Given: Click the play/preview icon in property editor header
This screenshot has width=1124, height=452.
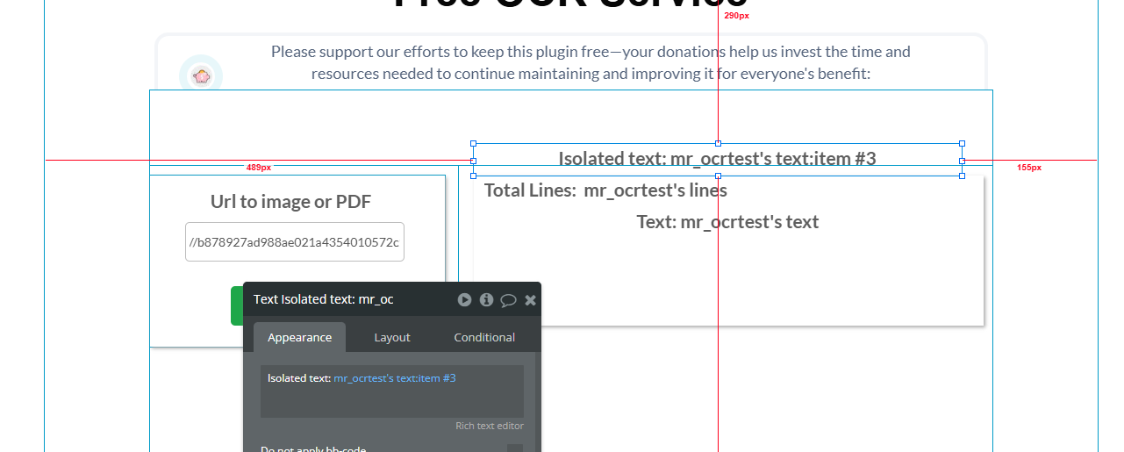Looking at the screenshot, I should 464,300.
